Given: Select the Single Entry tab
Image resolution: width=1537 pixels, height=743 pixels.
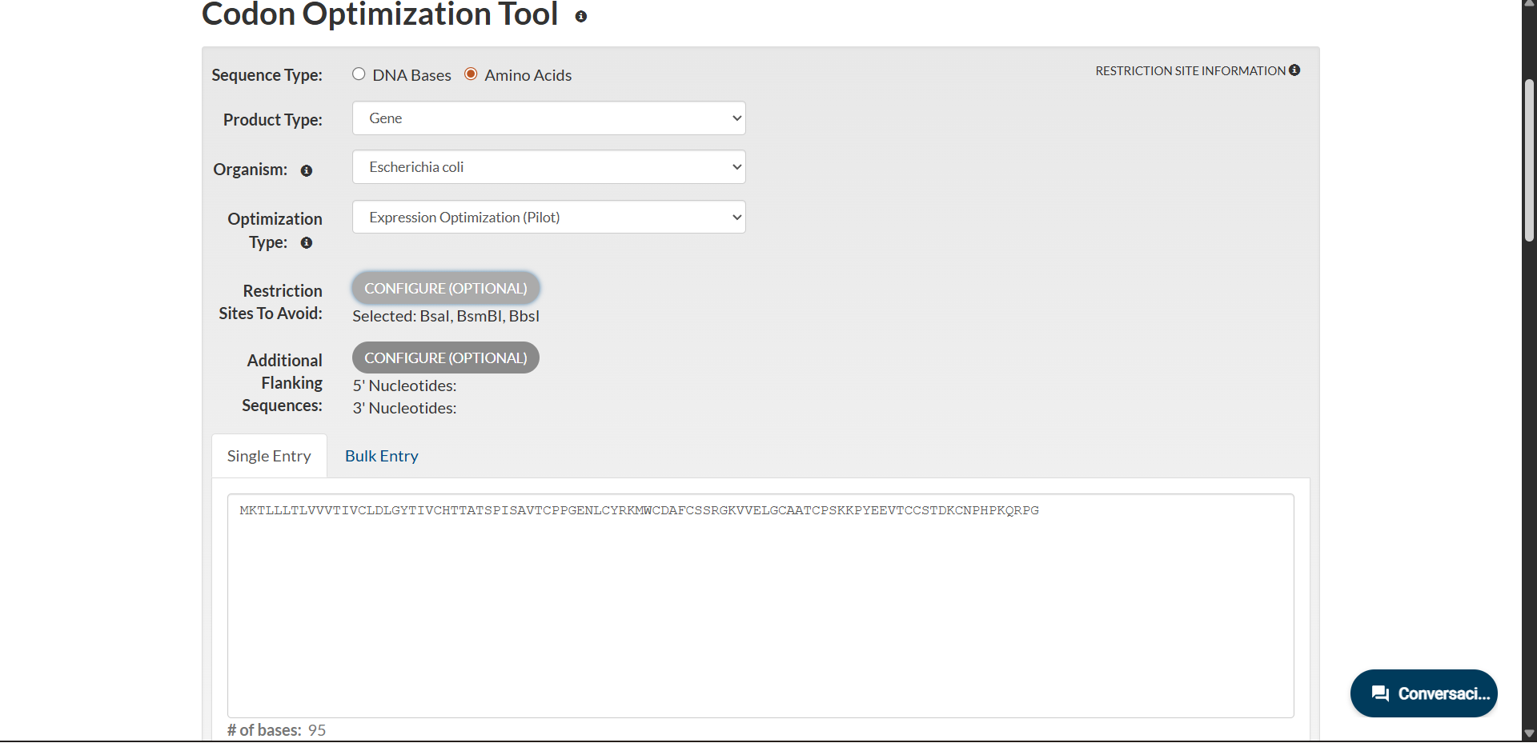Looking at the screenshot, I should click(269, 456).
